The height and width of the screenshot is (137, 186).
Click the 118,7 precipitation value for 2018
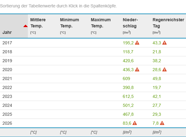tap(128, 52)
